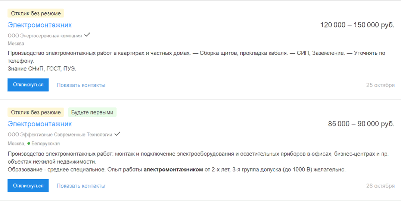Show contacts for the 26 октября vacancy
401x205 pixels.
pyautogui.click(x=81, y=186)
